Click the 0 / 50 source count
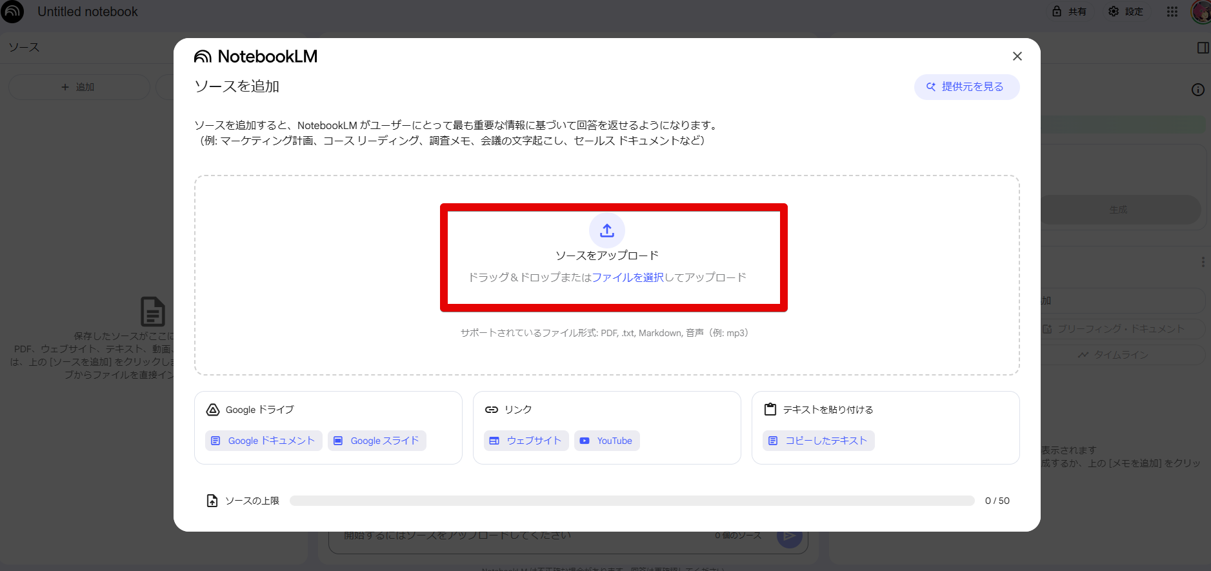The image size is (1211, 571). [997, 501]
